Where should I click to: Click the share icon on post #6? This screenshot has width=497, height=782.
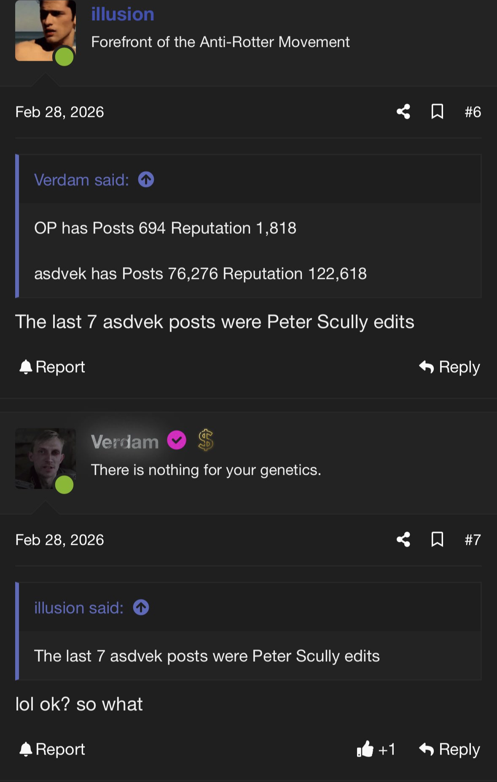[402, 112]
